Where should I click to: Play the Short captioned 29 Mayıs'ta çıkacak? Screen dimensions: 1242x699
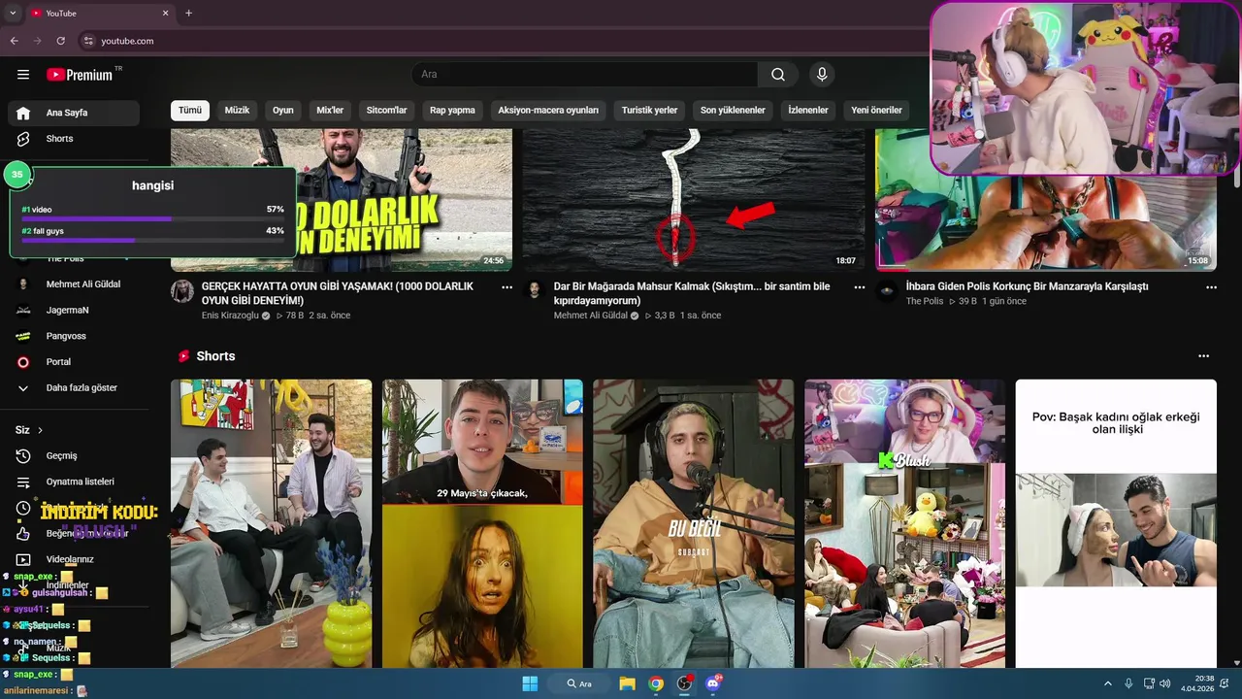(482, 522)
